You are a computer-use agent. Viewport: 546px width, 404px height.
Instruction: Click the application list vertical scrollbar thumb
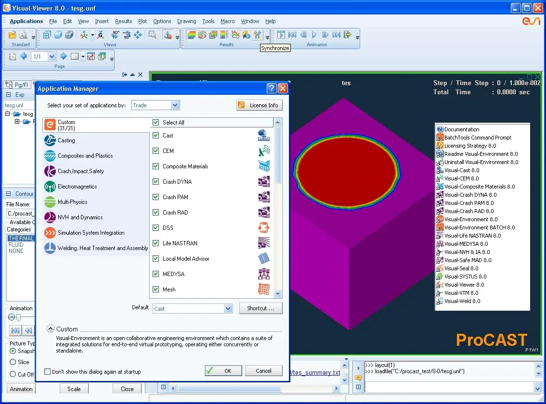point(277,155)
